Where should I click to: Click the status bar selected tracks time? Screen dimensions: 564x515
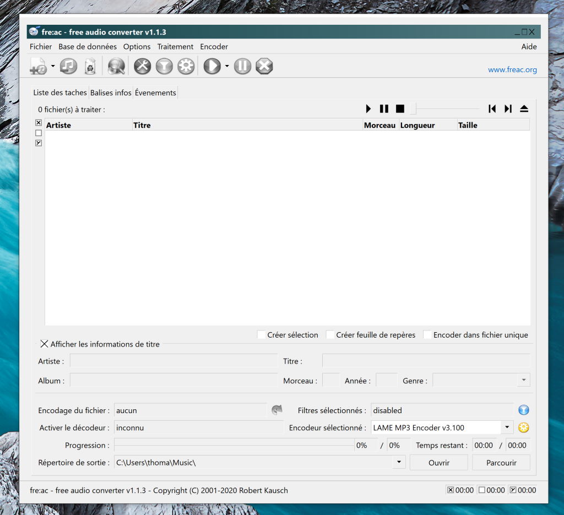tap(460, 490)
